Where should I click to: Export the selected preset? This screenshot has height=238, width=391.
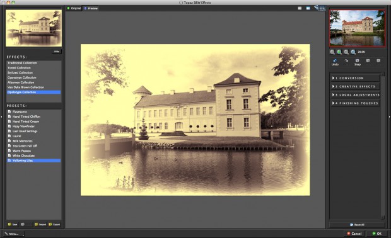click(54, 224)
